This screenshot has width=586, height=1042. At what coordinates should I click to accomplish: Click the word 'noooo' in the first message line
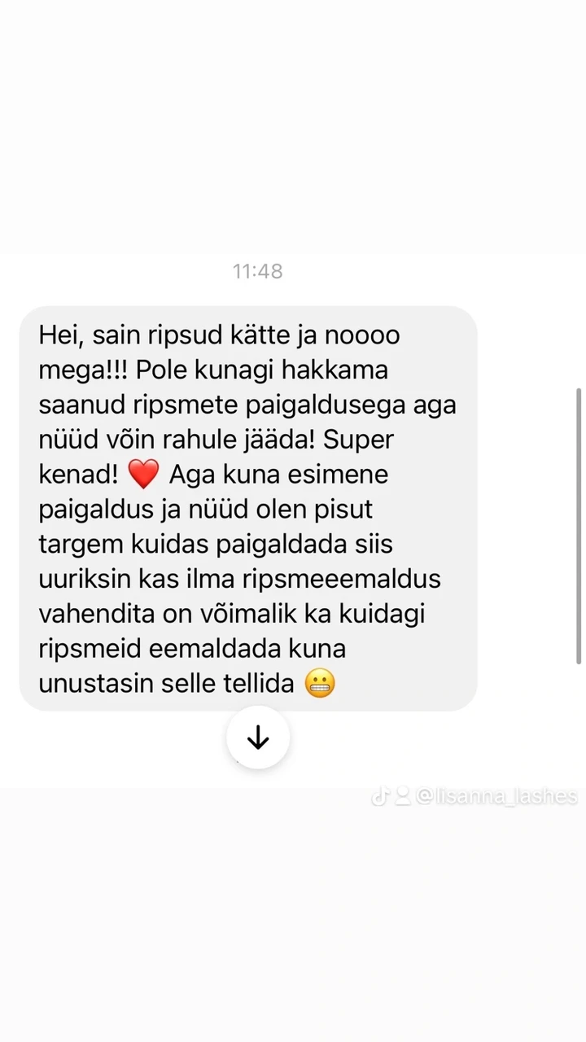point(362,335)
